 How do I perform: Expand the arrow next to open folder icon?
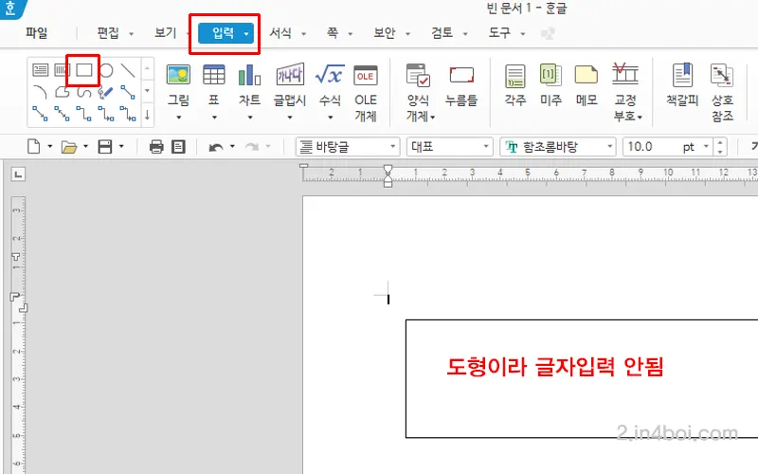pyautogui.click(x=85, y=146)
